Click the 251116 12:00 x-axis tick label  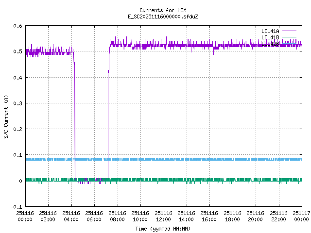[163, 216]
